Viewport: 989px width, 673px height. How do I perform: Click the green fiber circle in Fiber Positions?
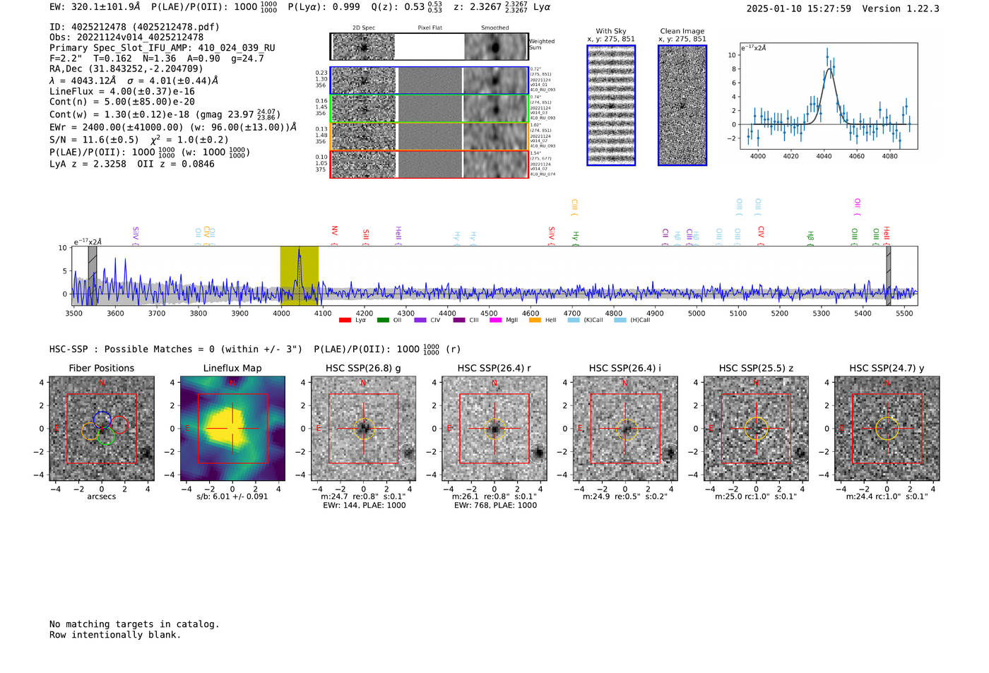106,436
